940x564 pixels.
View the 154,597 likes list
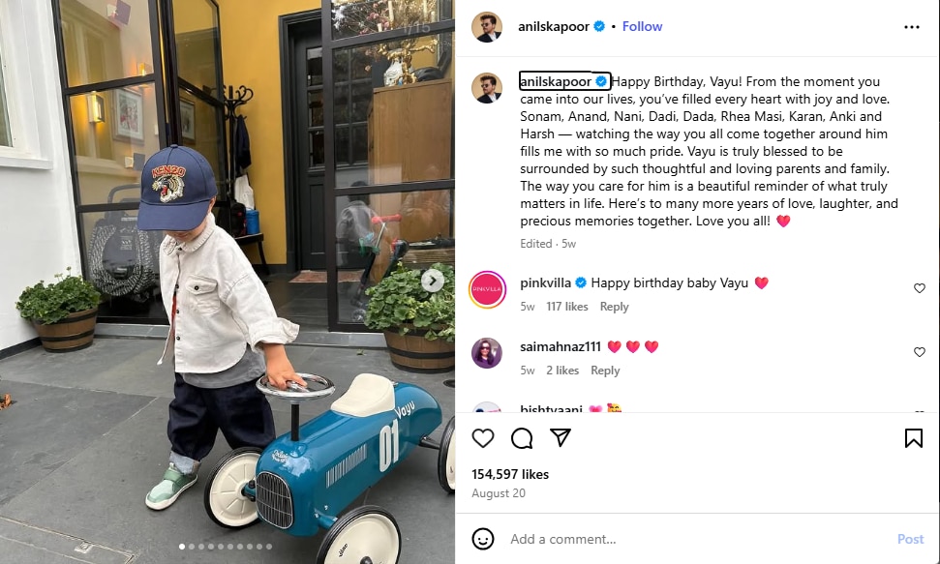click(510, 474)
